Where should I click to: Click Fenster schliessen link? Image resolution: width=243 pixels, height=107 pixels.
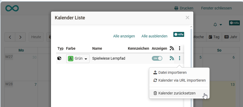pos(216,8)
